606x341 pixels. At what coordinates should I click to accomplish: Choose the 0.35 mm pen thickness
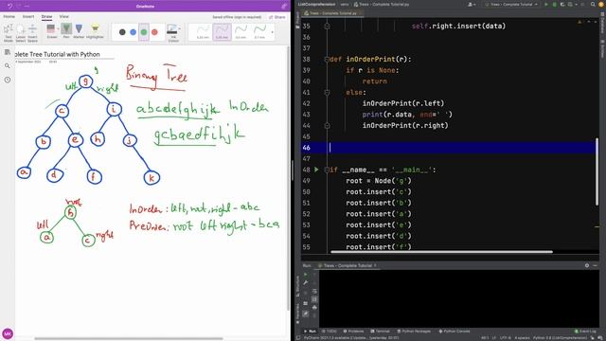pyautogui.click(x=222, y=31)
